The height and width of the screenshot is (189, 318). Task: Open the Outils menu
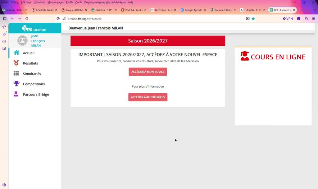[x=79, y=2]
